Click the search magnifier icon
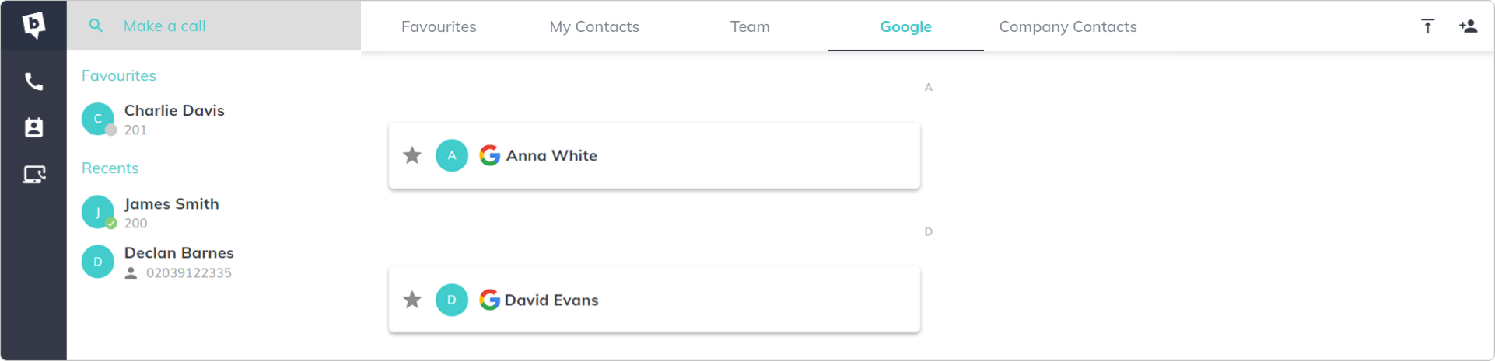The height and width of the screenshot is (361, 1495). coord(96,26)
